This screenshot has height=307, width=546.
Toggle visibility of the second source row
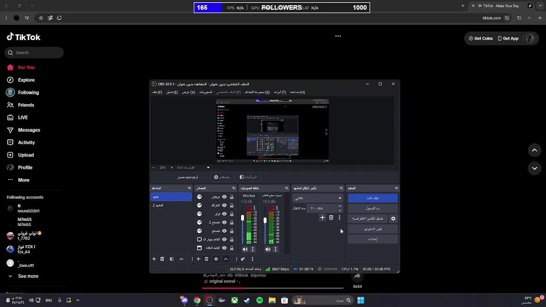coord(224,205)
